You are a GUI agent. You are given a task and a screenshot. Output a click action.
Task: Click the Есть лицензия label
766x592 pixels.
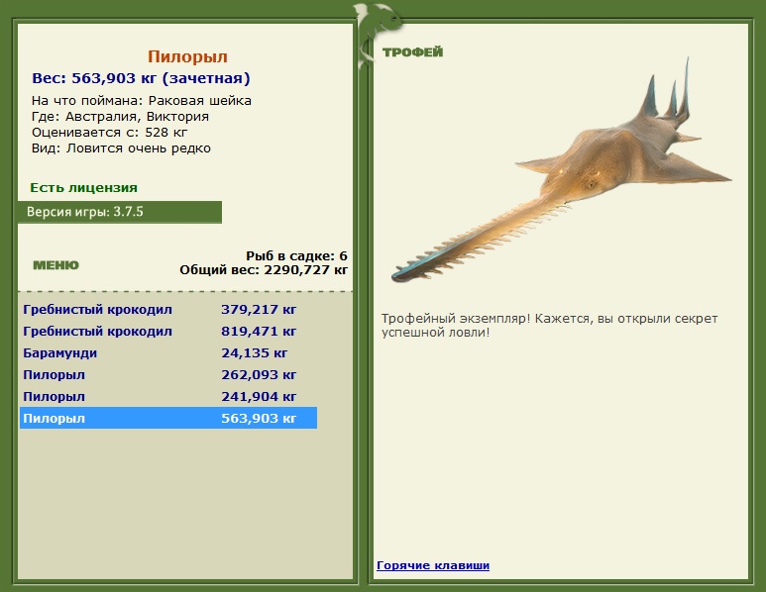pos(83,187)
